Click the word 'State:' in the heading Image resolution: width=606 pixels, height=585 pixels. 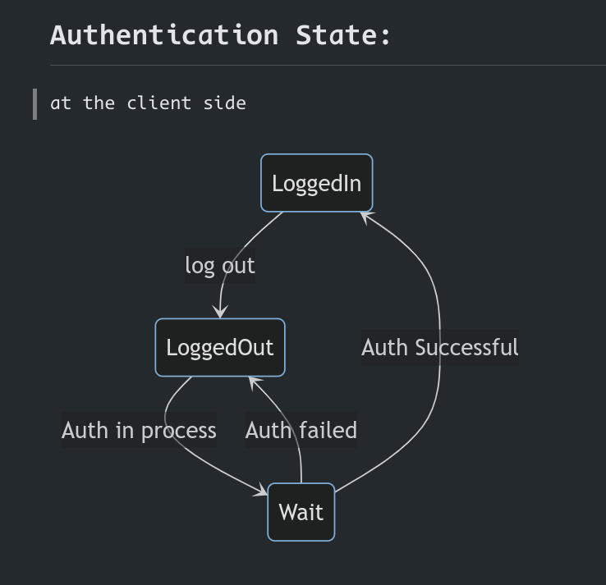(x=343, y=35)
